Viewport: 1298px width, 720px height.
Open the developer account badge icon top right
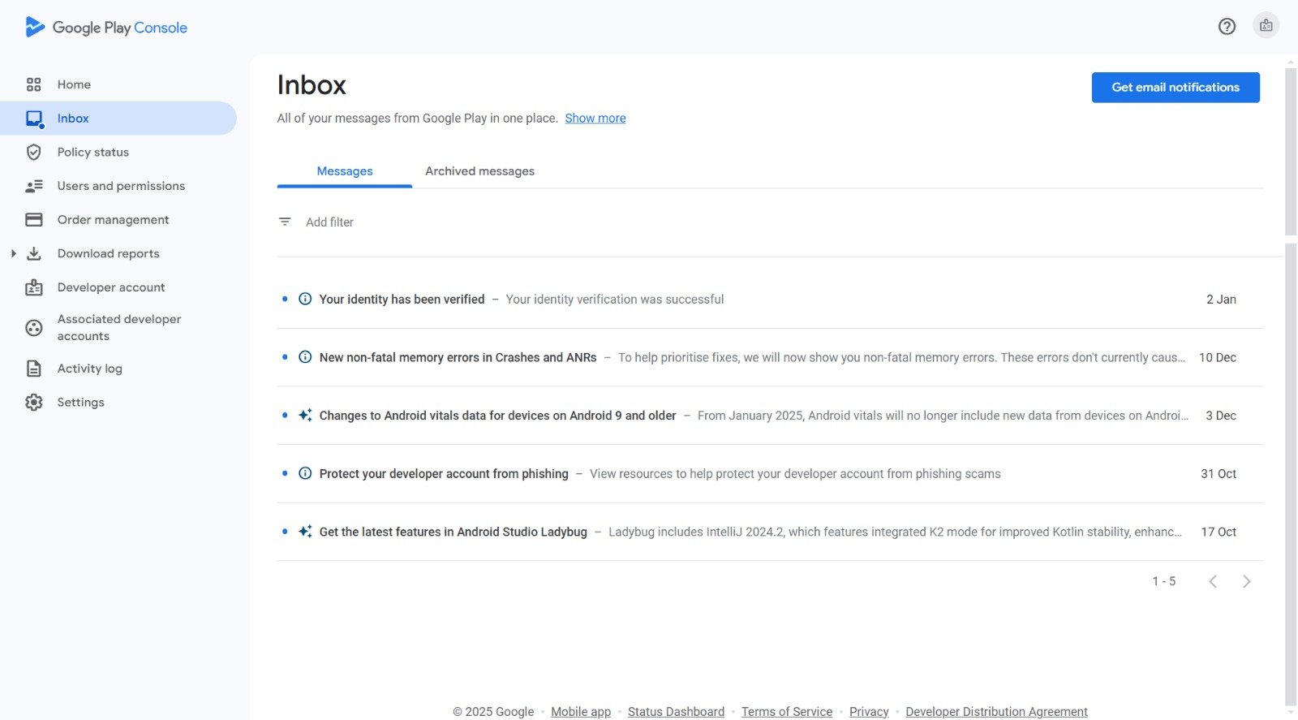[1266, 26]
